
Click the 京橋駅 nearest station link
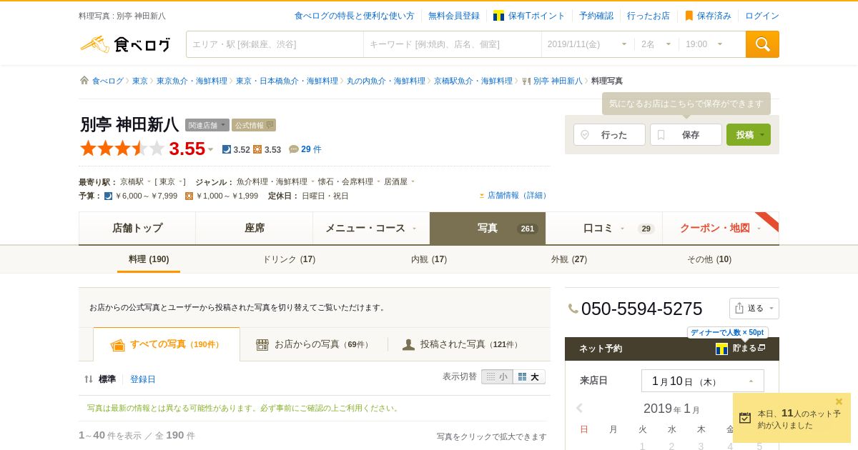click(x=132, y=182)
